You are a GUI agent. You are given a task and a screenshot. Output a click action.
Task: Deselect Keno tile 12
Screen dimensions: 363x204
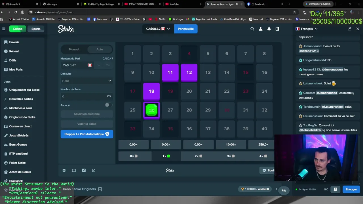189,73
